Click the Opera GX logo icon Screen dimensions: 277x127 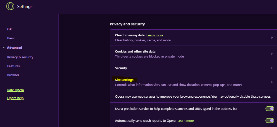pos(10,6)
